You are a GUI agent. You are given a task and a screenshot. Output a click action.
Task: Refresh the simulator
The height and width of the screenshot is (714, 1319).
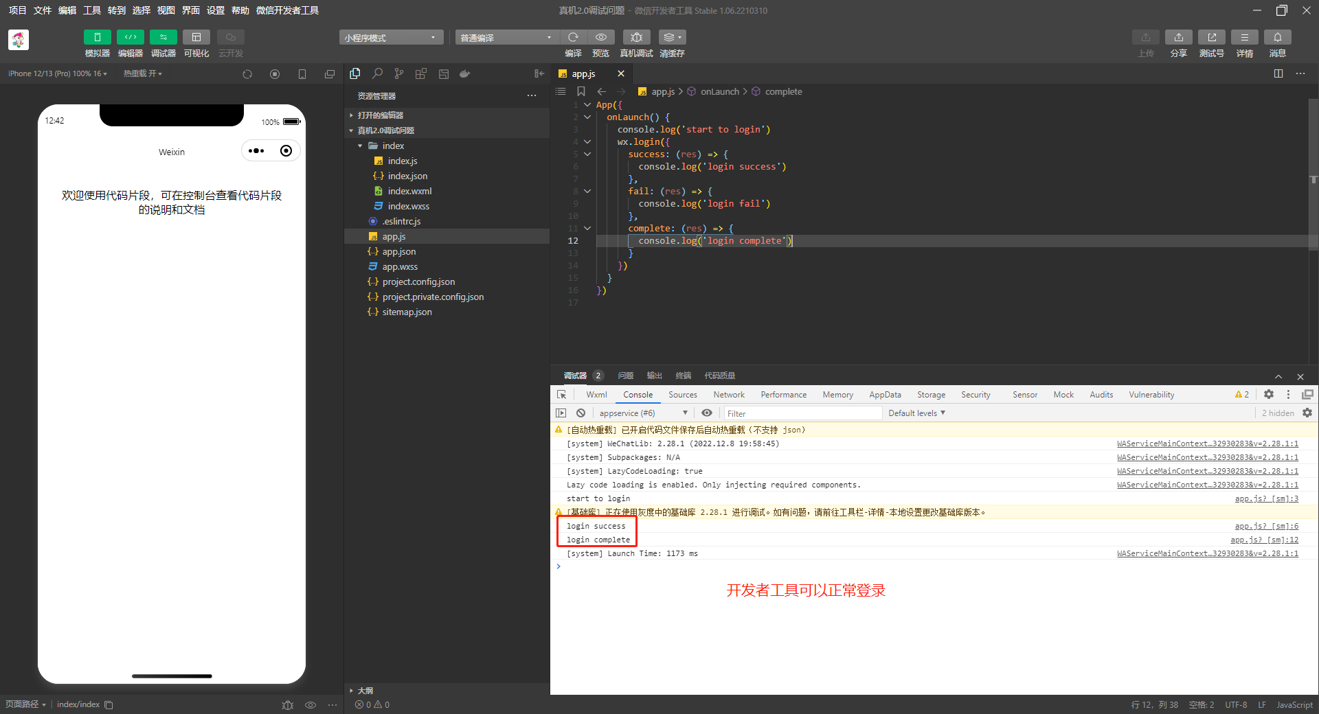(247, 74)
